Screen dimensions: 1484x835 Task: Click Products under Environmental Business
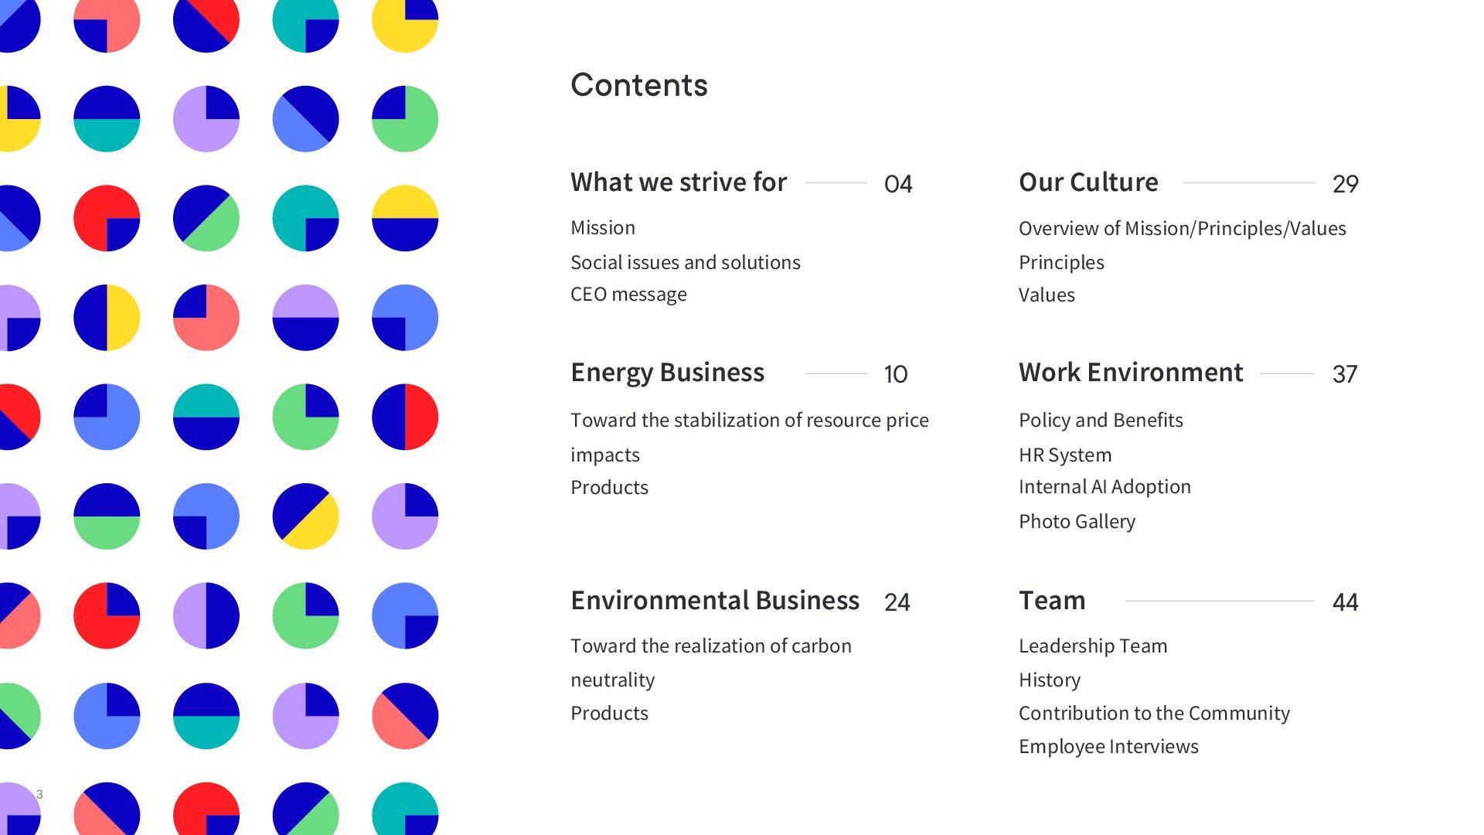point(609,714)
